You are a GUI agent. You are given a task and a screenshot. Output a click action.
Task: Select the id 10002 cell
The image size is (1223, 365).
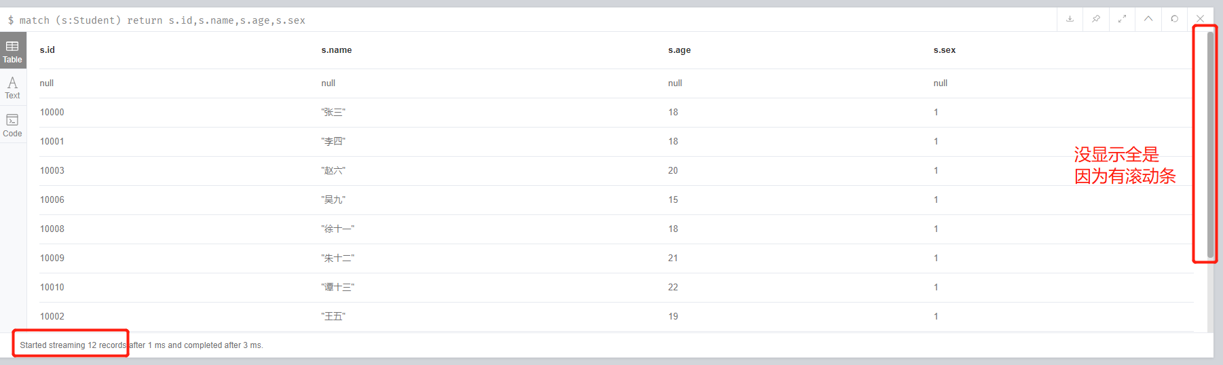pyautogui.click(x=52, y=317)
